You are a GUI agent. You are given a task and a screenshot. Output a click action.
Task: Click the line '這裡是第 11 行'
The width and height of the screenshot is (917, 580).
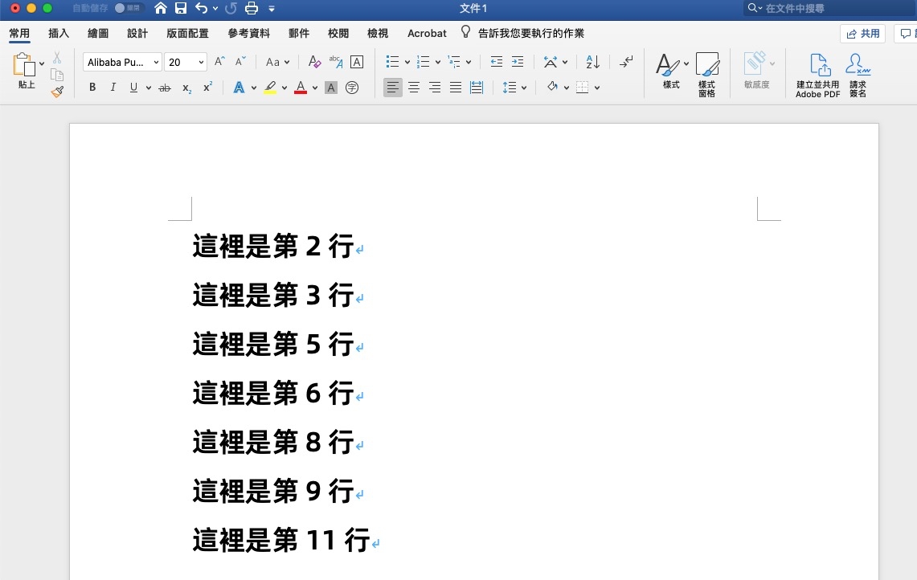click(281, 540)
